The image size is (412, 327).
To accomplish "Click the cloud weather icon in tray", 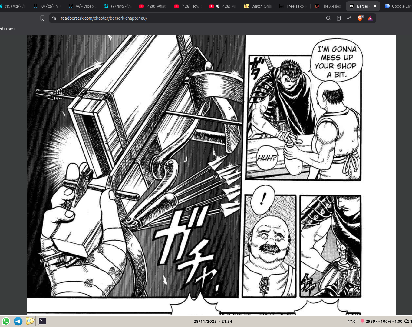I will tap(407, 321).
